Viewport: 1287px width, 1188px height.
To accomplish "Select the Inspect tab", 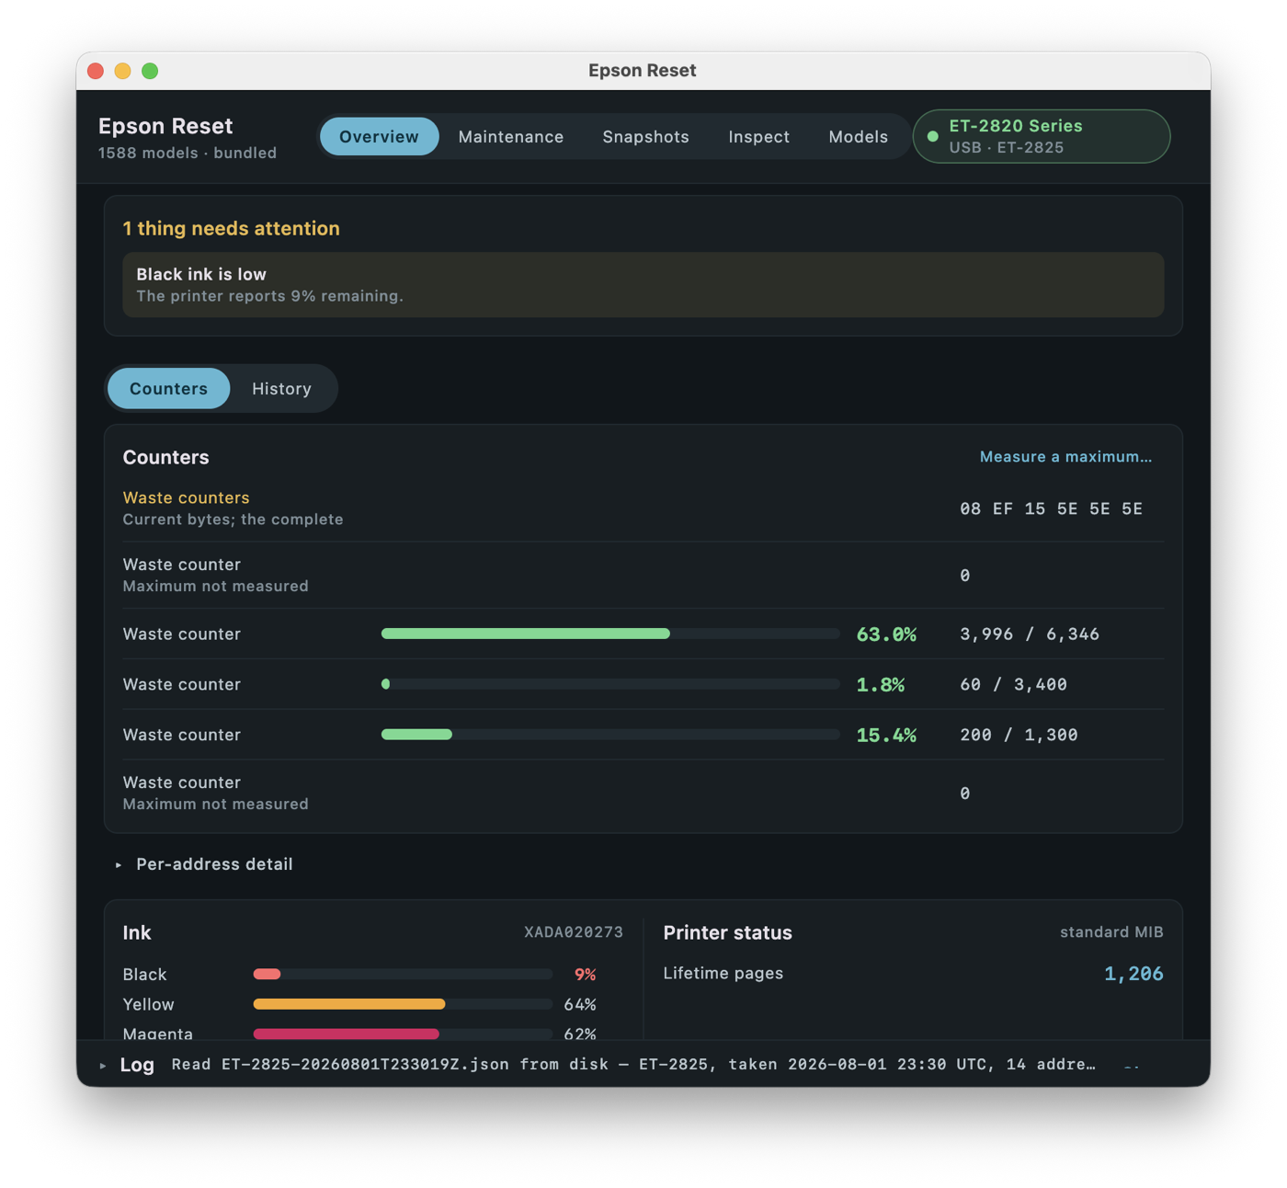I will (758, 137).
